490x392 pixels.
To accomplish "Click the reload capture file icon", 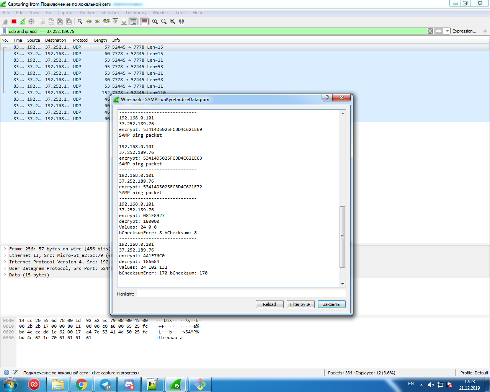I will 69,22.
